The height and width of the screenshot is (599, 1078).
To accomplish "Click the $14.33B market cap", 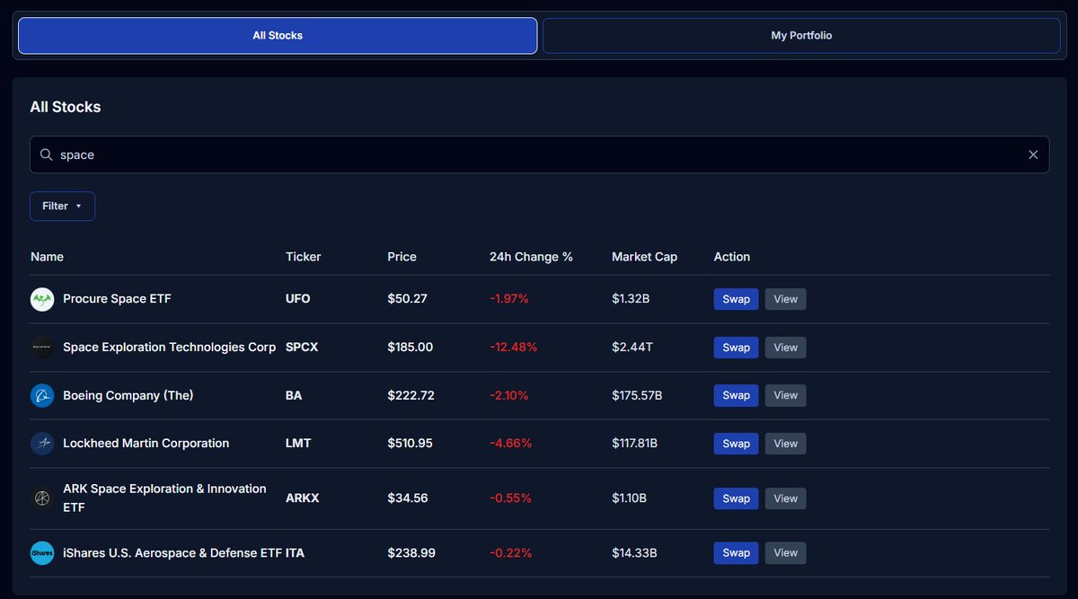I will [633, 553].
